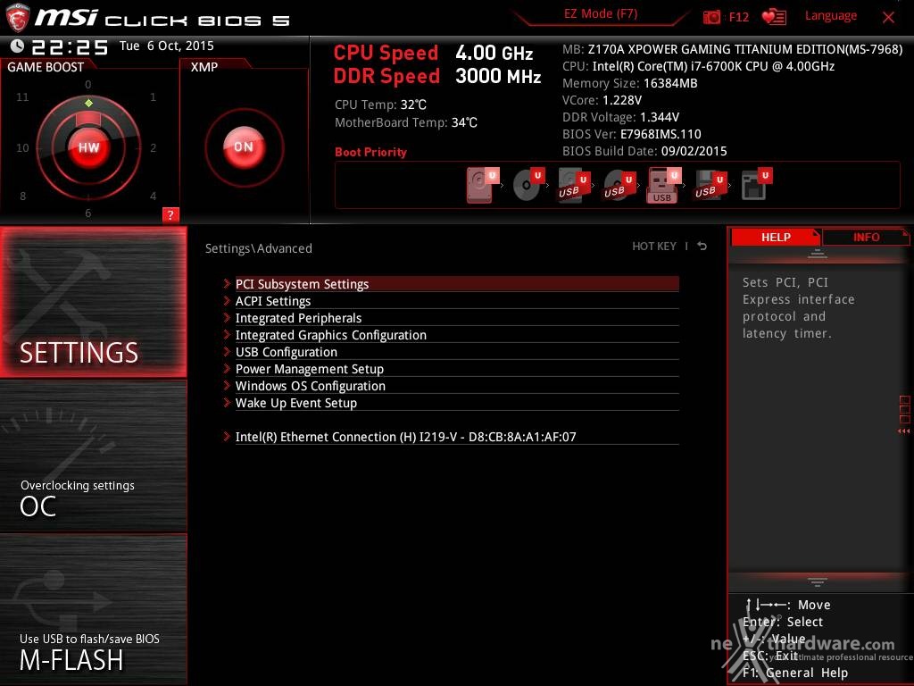Screen dimensions: 914x686
Task: Take a screenshot with the F12 camera icon
Action: point(711,17)
